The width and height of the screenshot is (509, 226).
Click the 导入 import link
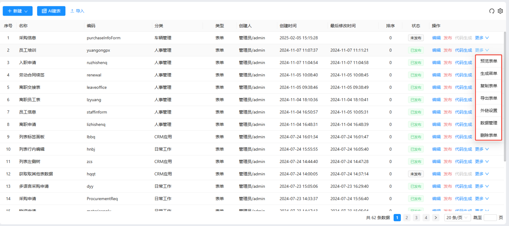pyautogui.click(x=77, y=11)
